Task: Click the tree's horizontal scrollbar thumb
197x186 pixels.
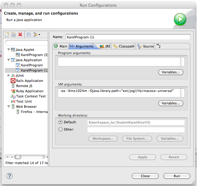Action: tap(18, 157)
